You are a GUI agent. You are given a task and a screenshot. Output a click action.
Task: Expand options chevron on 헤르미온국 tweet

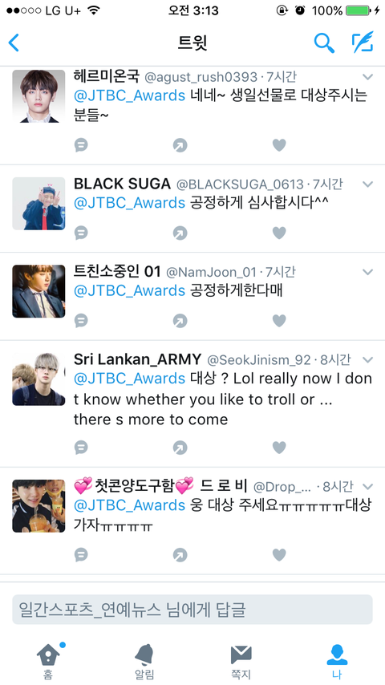point(368,77)
